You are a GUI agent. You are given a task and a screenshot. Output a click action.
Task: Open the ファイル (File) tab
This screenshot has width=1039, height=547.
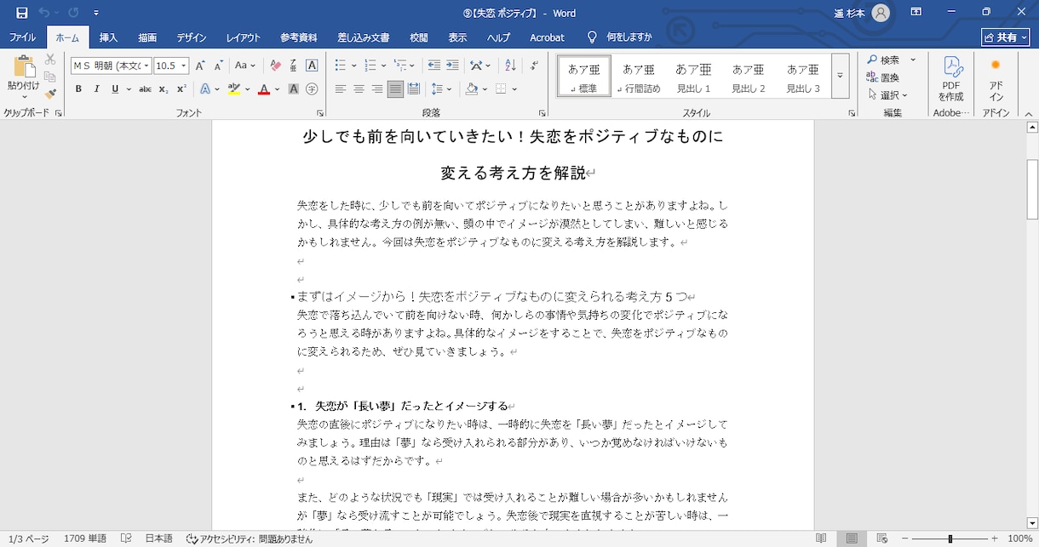[x=23, y=37]
